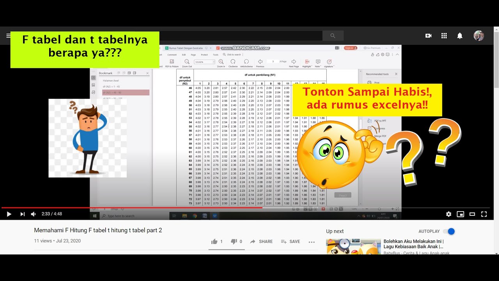The height and width of the screenshot is (281, 499).
Task: Open the signature tool dropdown in the PDF toolbar
Action: click(x=329, y=63)
